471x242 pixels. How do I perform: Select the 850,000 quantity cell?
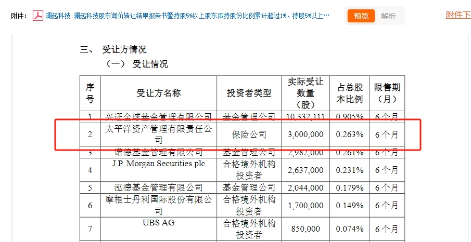coord(305,229)
